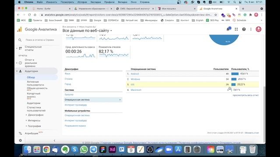Click the просмотреть весь отчет link

coord(245,95)
